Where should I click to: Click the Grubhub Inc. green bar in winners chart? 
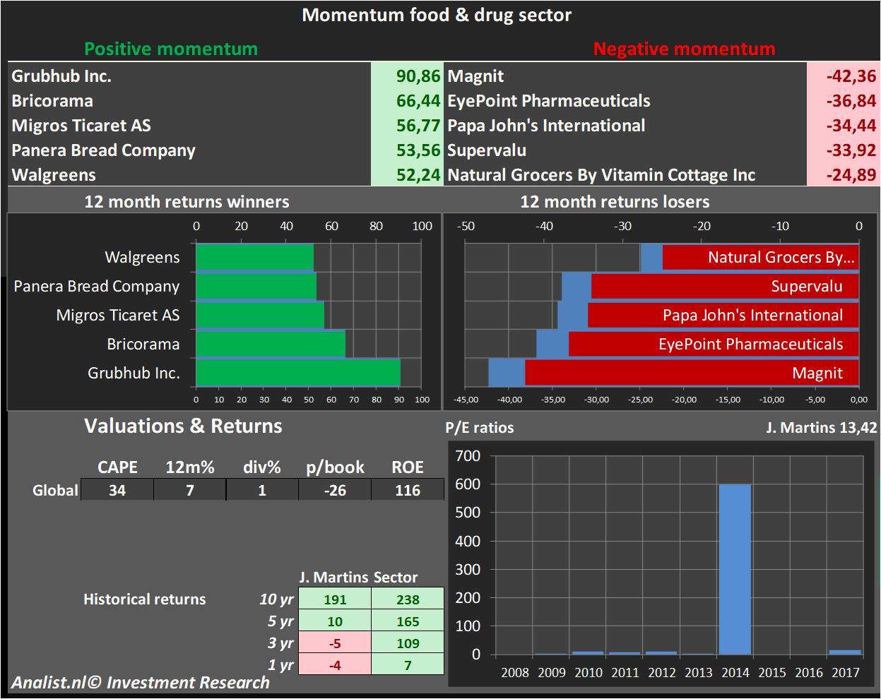pos(297,373)
